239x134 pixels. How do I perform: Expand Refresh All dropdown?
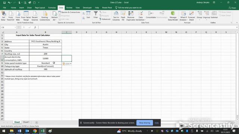(x=54, y=20)
